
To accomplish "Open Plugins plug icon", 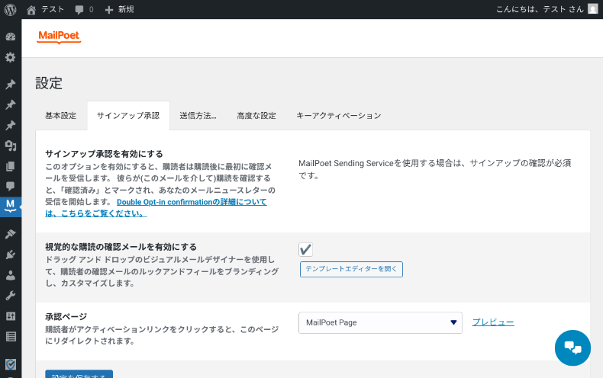I will pos(11,255).
